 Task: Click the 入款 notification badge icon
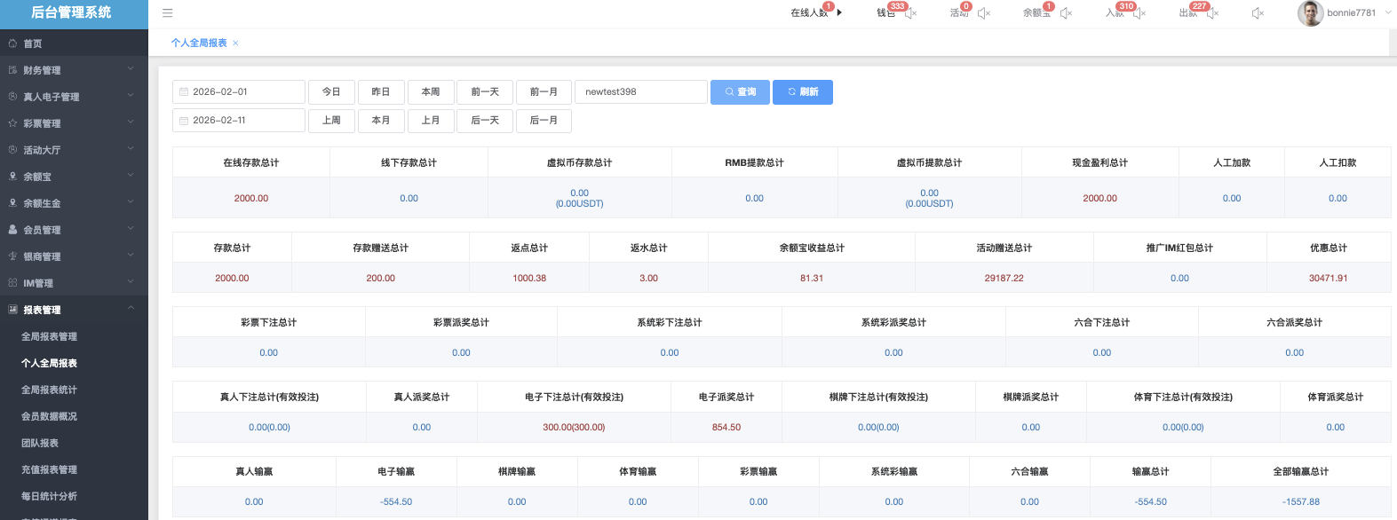[x=1125, y=7]
